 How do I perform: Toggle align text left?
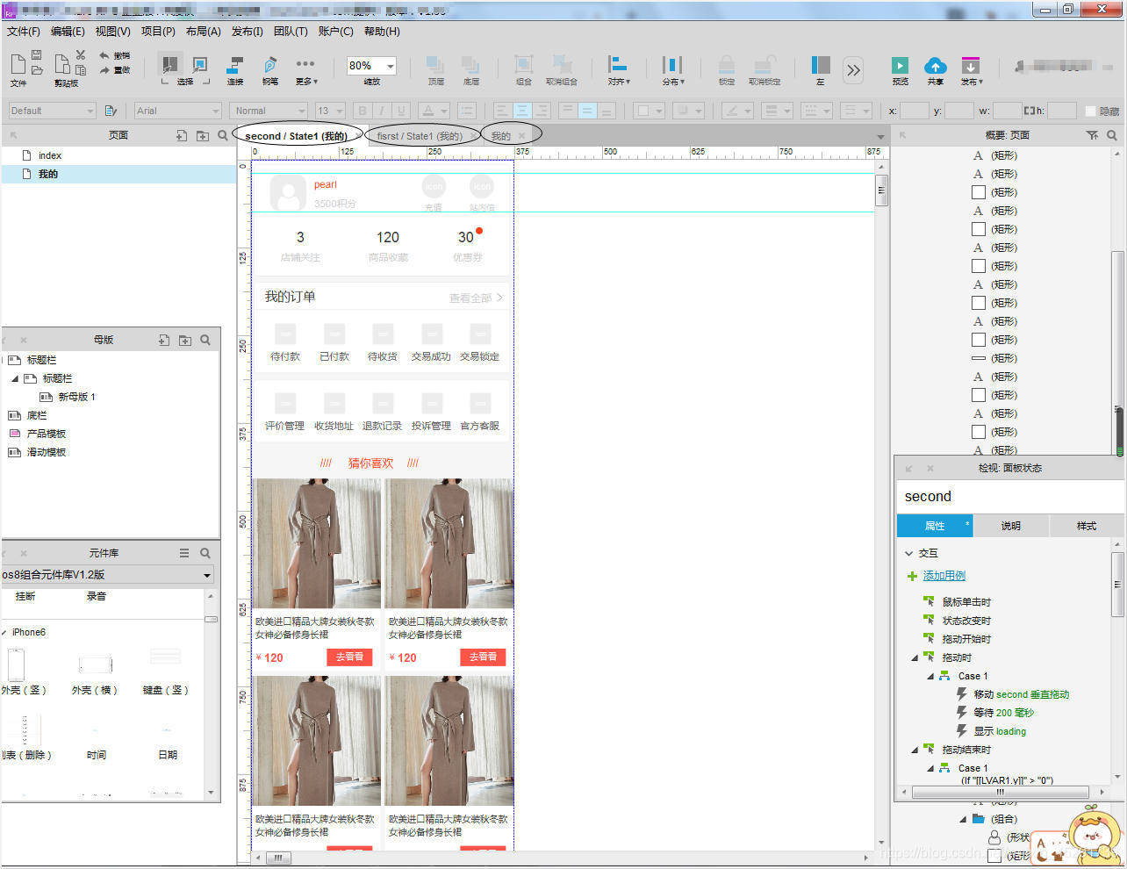click(x=502, y=111)
